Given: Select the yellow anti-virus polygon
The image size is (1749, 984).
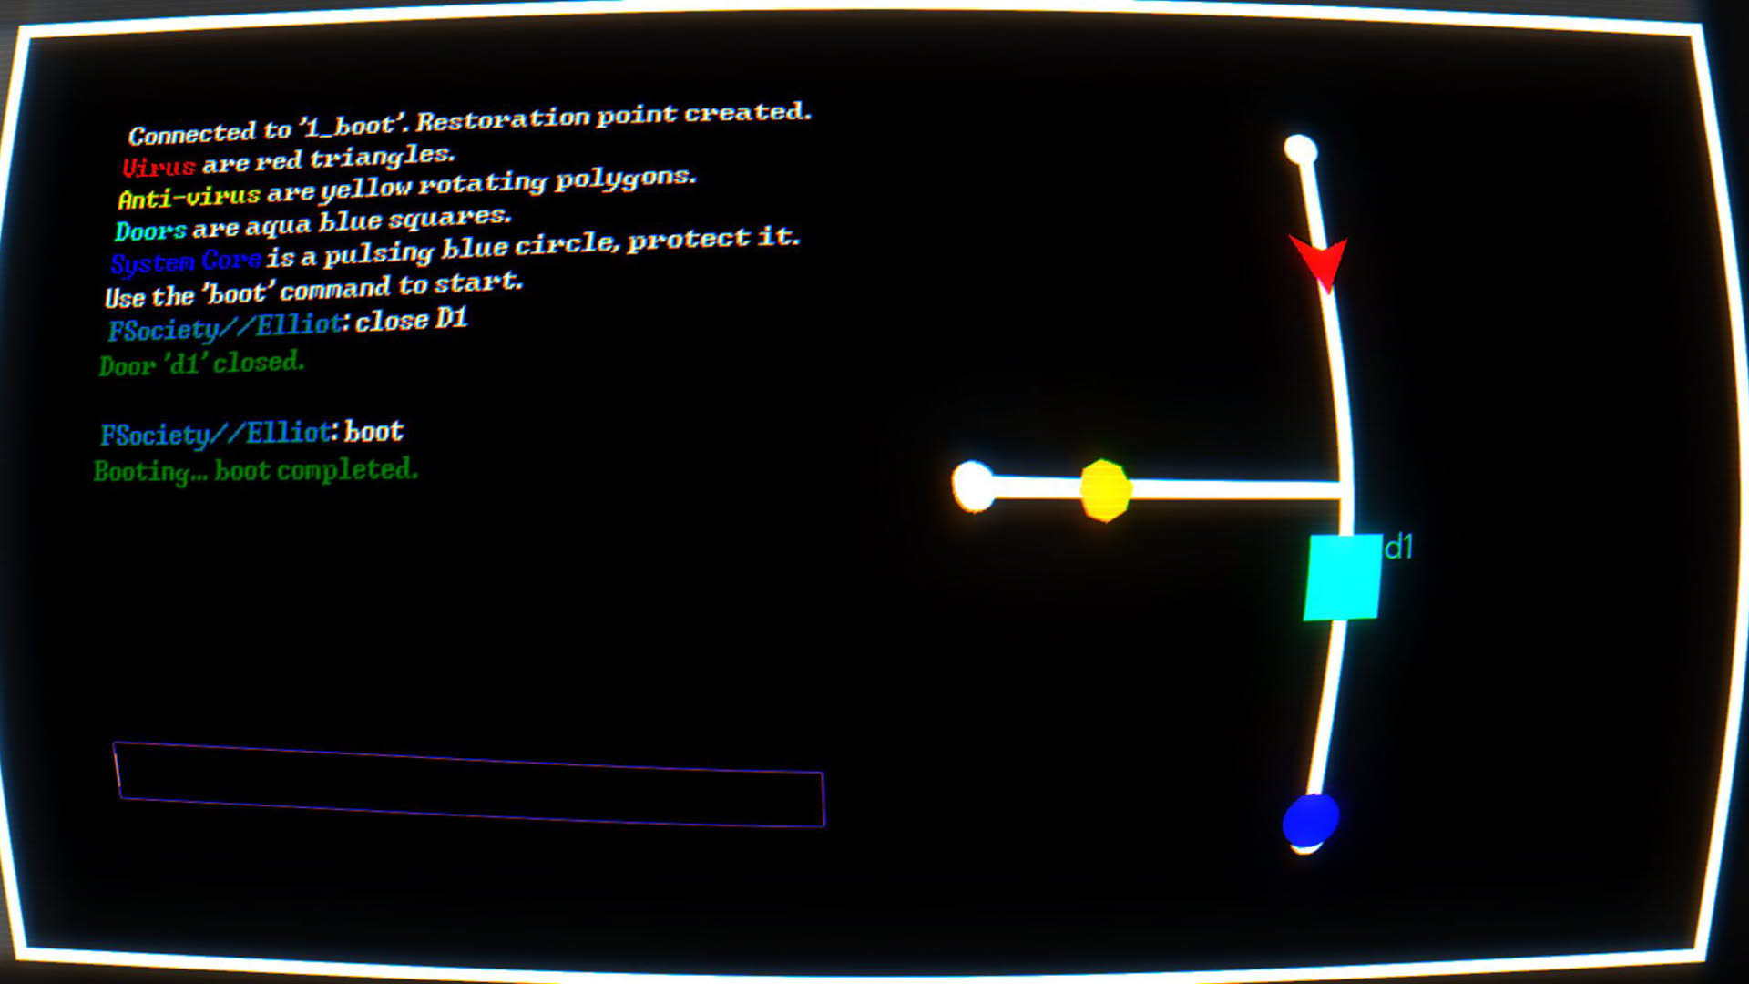Looking at the screenshot, I should (1105, 490).
